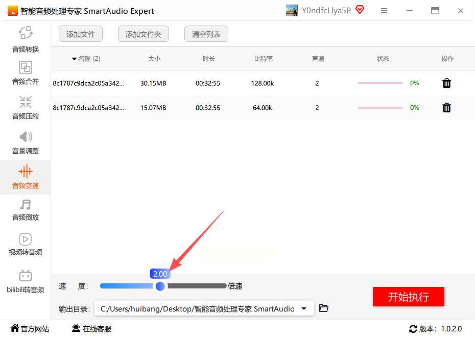475x337 pixels.
Task: Close the SmartAudio Expert window
Action: pyautogui.click(x=461, y=11)
